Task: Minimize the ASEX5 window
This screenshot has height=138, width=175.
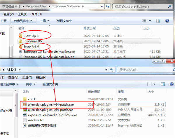Action: click(x=156, y=61)
